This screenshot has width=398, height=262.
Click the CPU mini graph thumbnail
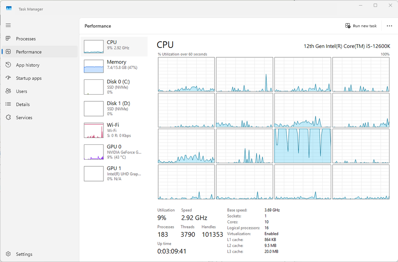94,46
